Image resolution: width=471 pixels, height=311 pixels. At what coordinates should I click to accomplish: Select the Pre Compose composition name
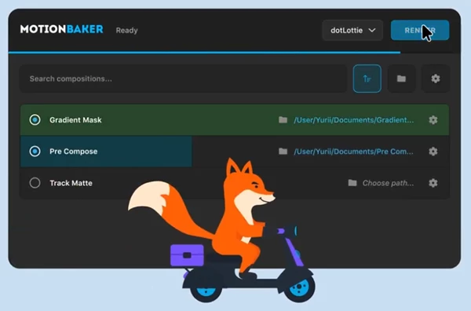coord(73,151)
